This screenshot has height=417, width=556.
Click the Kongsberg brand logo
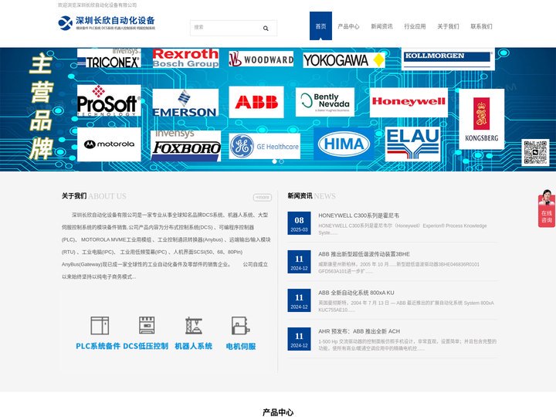point(482,119)
